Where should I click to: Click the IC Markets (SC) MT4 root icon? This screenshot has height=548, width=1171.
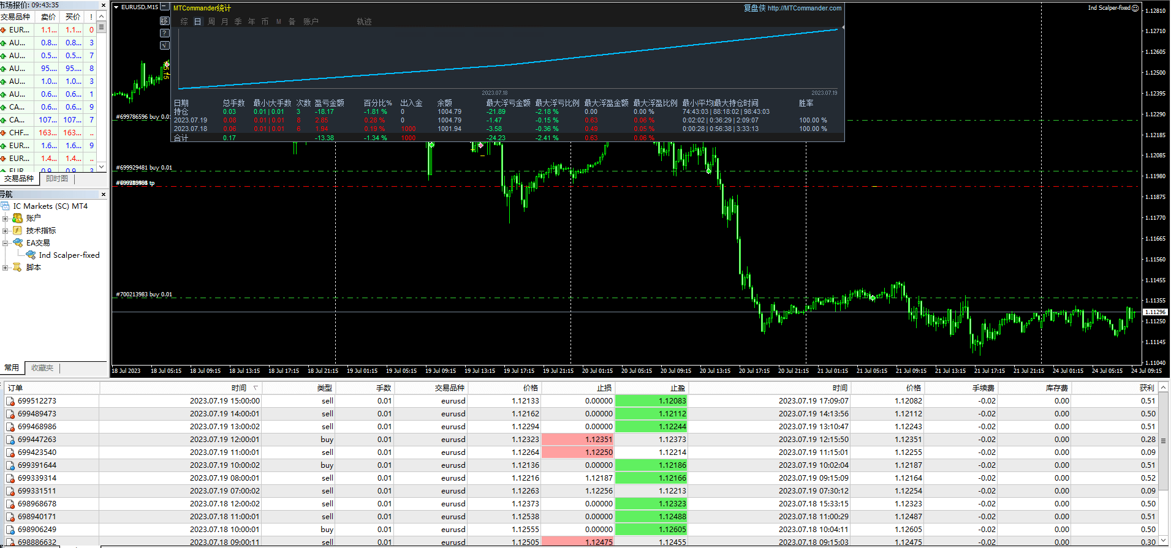coord(6,206)
